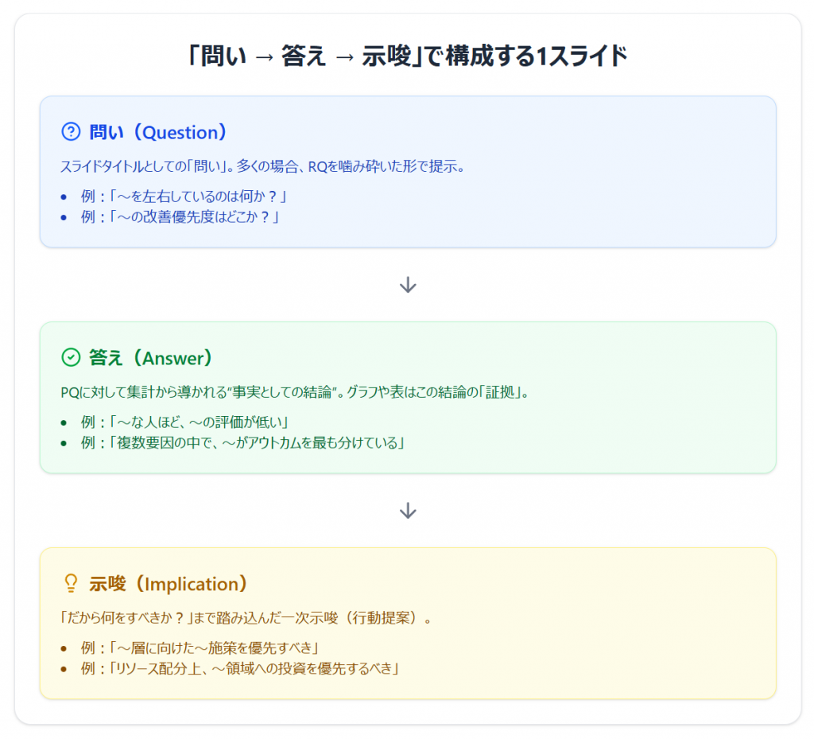Click the green checkmark circle icon
This screenshot has height=739, width=814.
(71, 358)
